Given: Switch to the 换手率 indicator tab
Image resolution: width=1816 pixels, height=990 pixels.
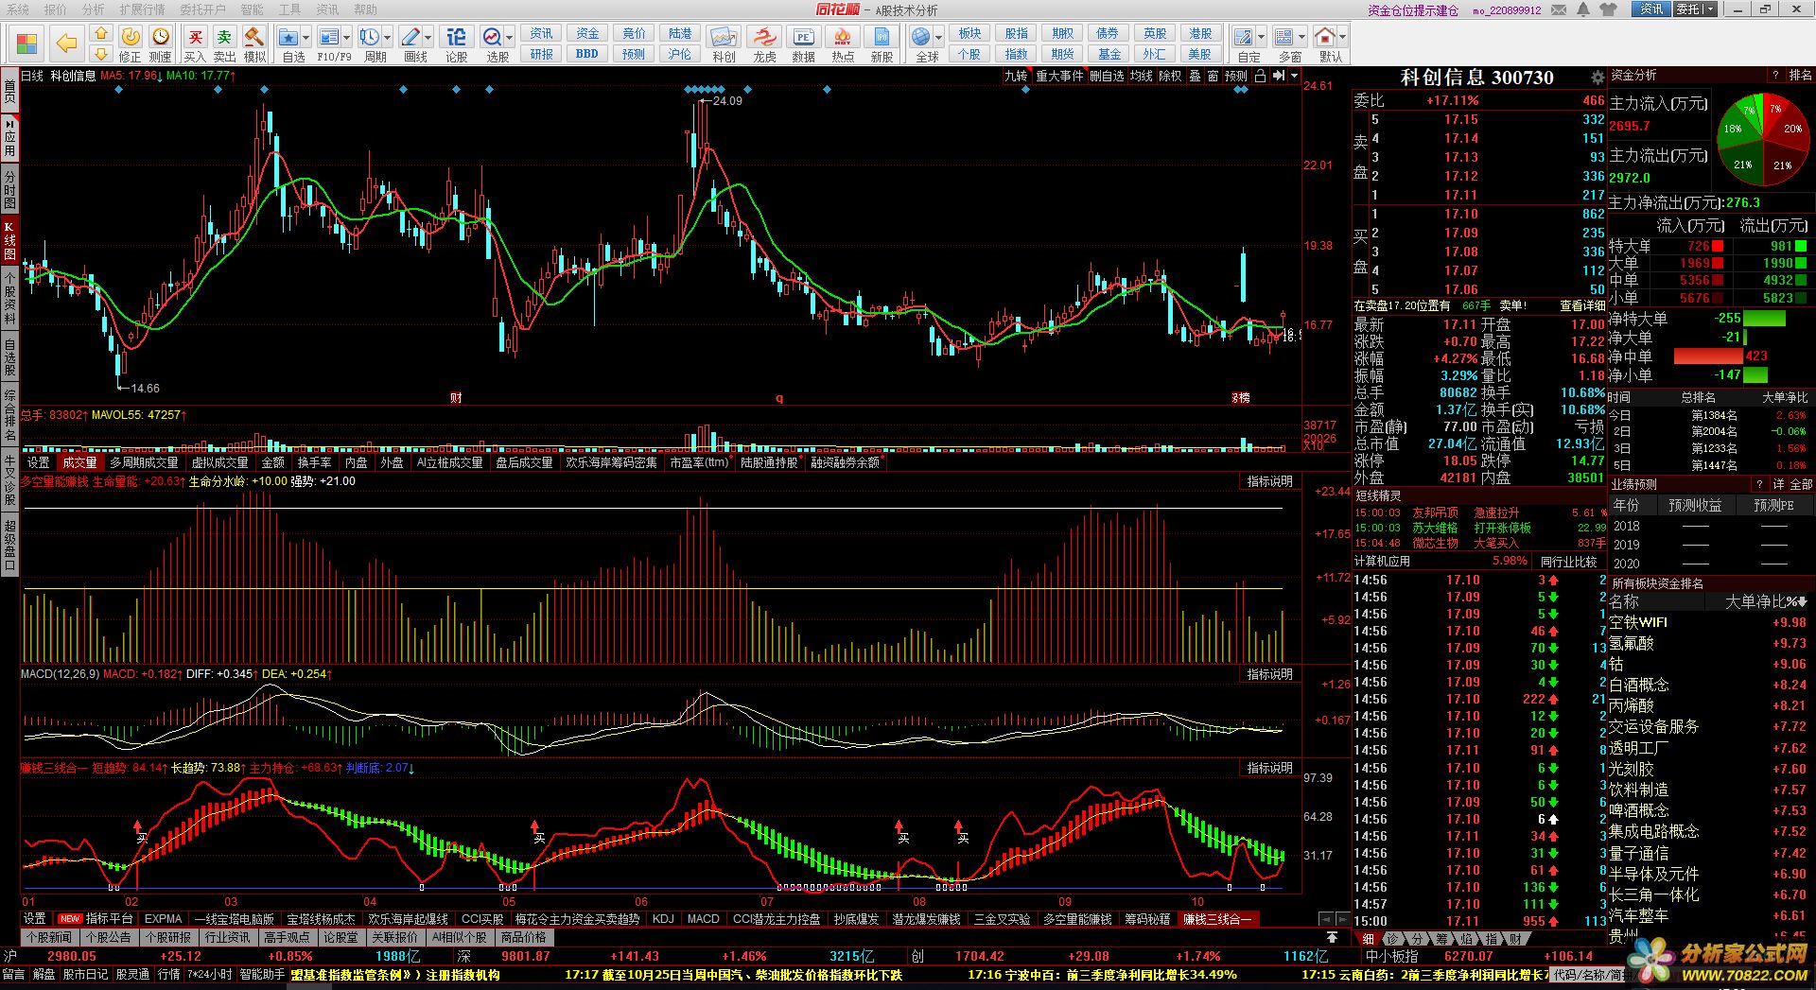Looking at the screenshot, I should [x=315, y=462].
